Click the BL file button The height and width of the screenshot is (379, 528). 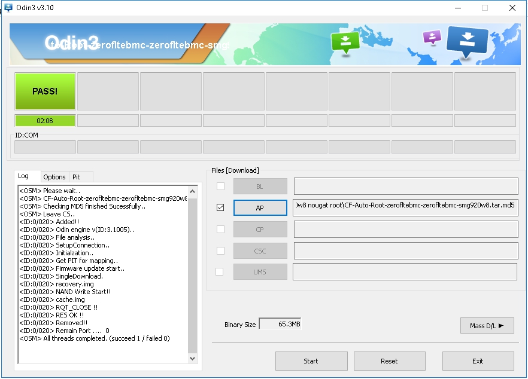pyautogui.click(x=260, y=187)
